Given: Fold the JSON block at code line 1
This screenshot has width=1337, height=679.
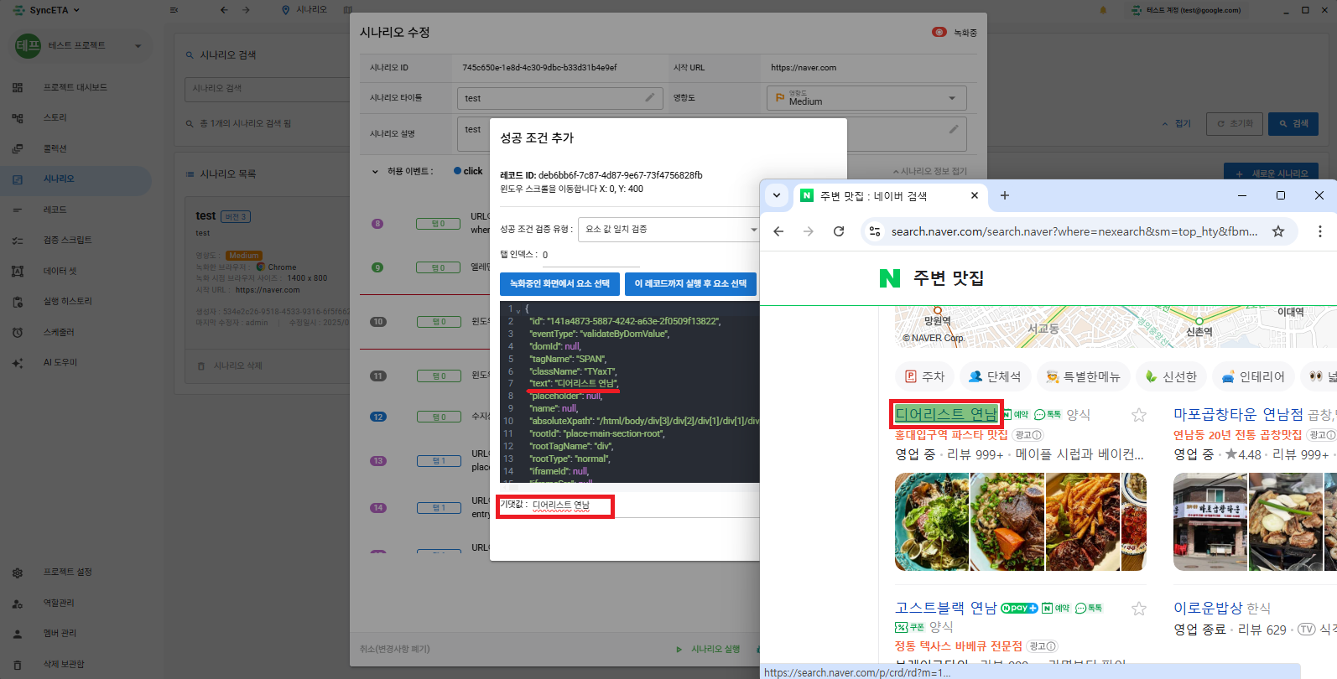Looking at the screenshot, I should tap(518, 310).
